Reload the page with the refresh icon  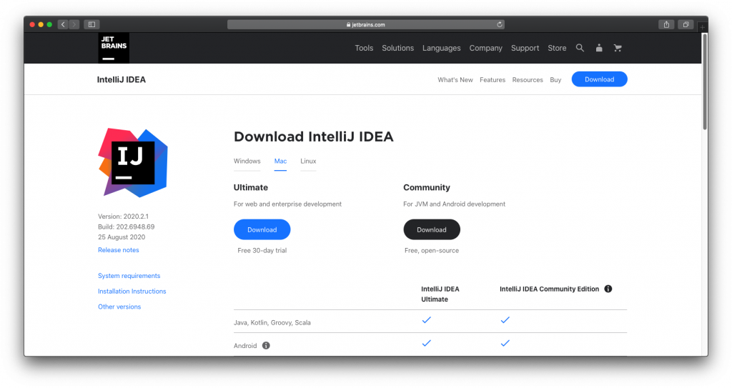pos(500,24)
